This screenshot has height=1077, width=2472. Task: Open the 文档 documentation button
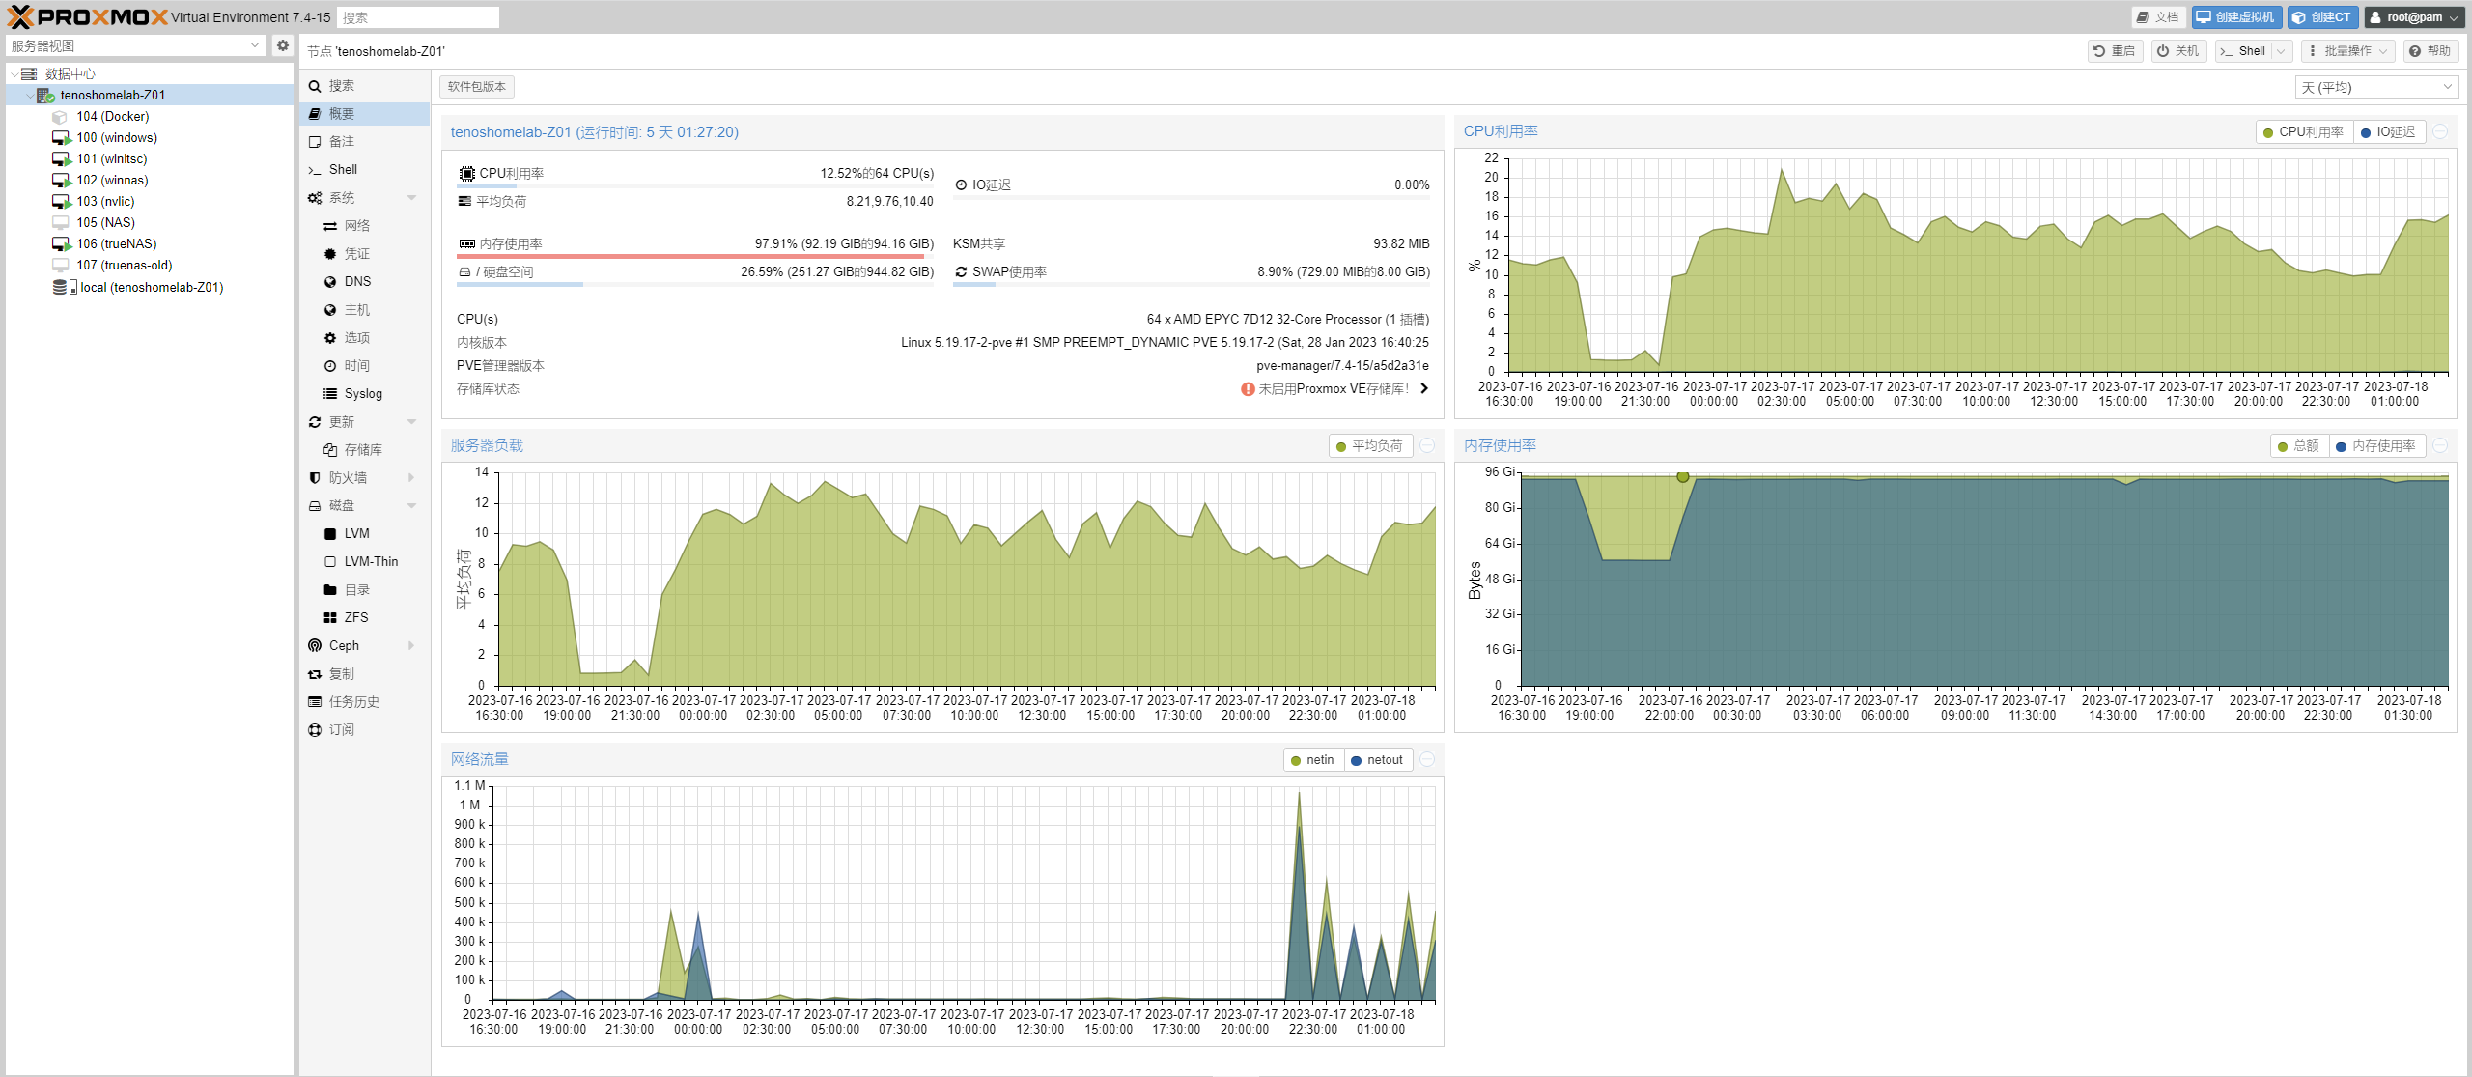coord(2158,17)
